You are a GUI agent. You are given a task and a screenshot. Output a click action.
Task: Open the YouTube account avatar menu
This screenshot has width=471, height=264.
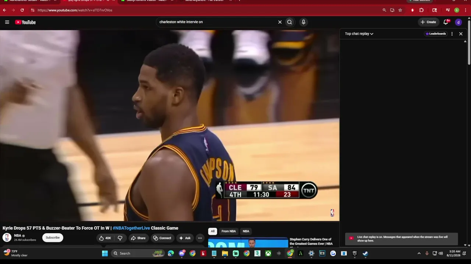pyautogui.click(x=458, y=22)
